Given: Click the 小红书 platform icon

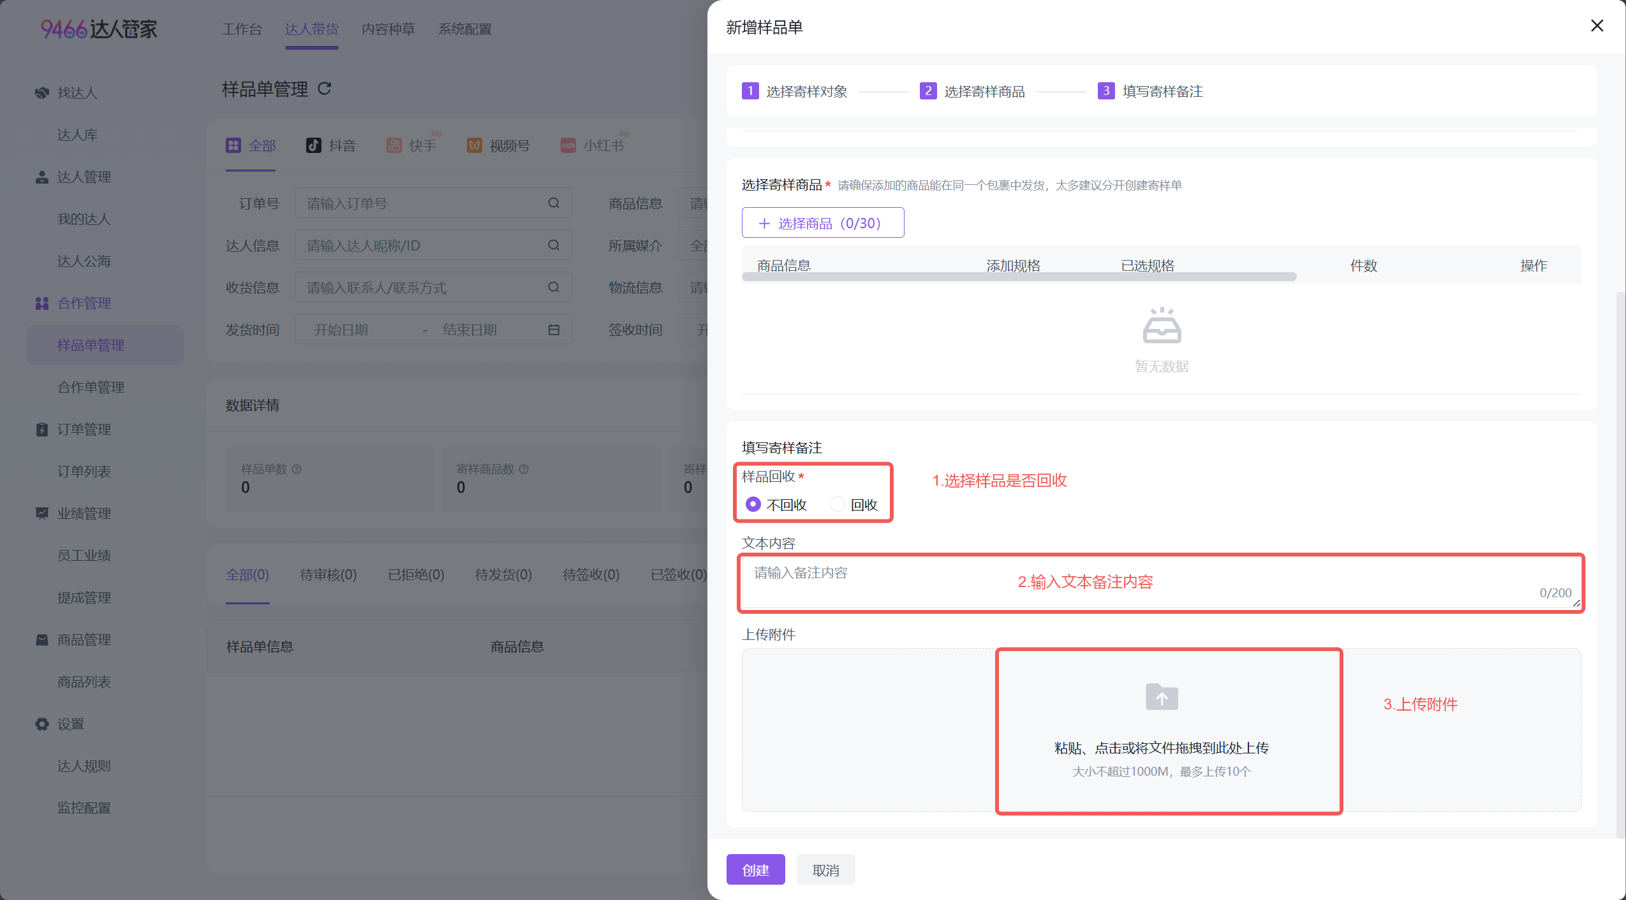Looking at the screenshot, I should point(568,145).
